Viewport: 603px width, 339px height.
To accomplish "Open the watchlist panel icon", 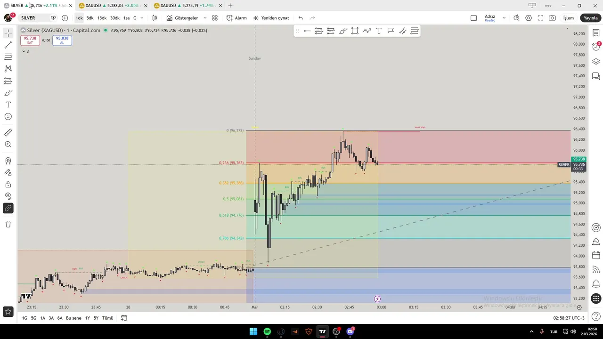I will tap(596, 33).
